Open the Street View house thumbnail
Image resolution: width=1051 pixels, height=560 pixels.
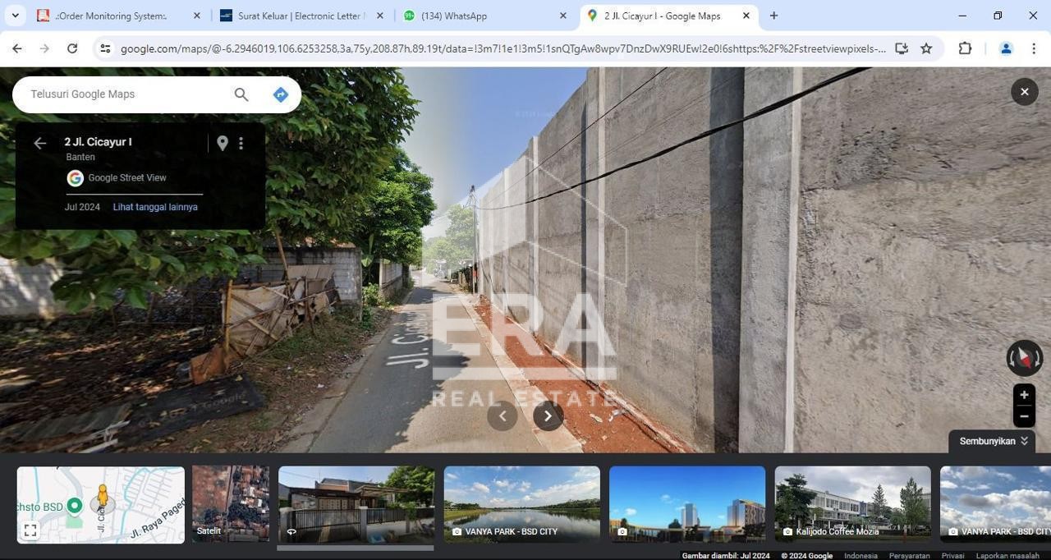click(356, 504)
